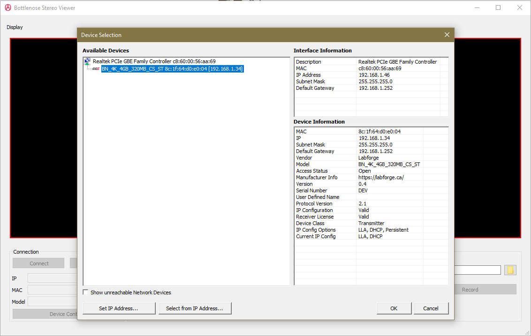Focus the Model field in Connection group

pos(53,301)
